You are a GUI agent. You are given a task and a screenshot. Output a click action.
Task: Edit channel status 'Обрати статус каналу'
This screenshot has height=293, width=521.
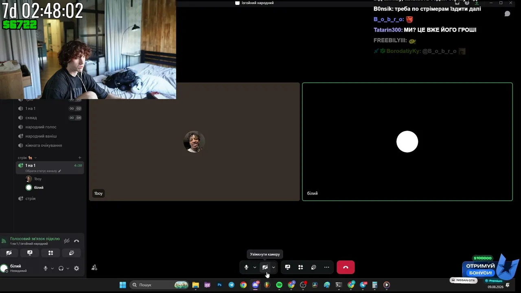point(43,171)
